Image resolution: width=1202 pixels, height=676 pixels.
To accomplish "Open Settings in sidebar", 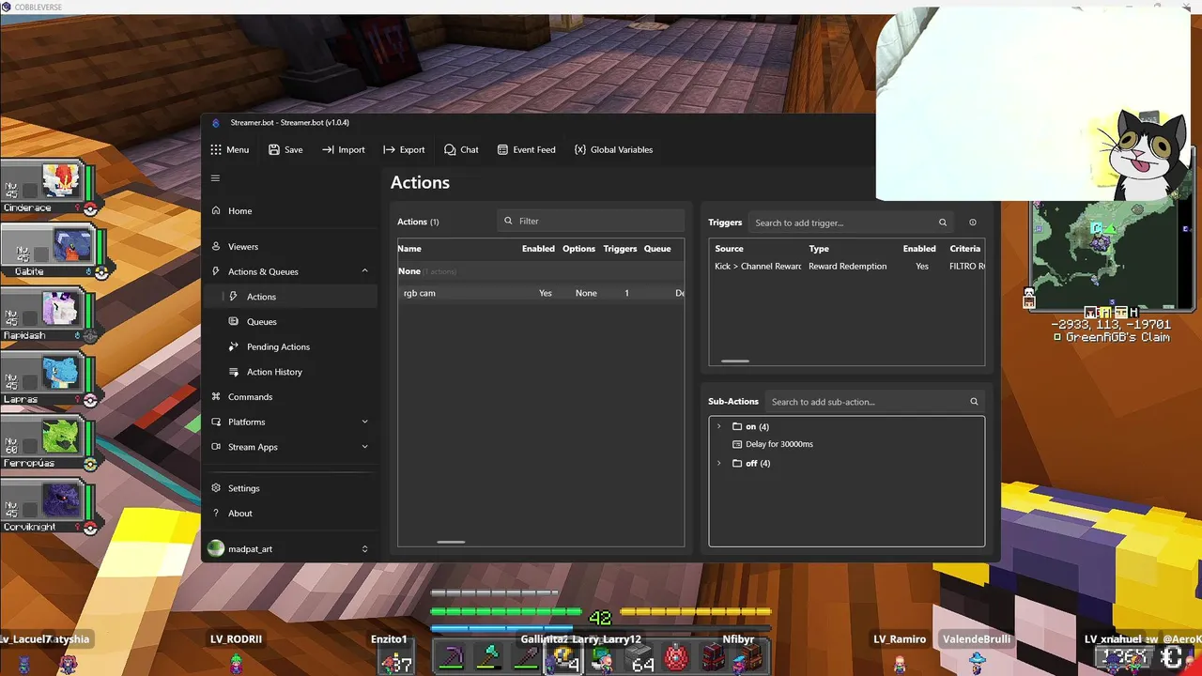I will [291, 488].
